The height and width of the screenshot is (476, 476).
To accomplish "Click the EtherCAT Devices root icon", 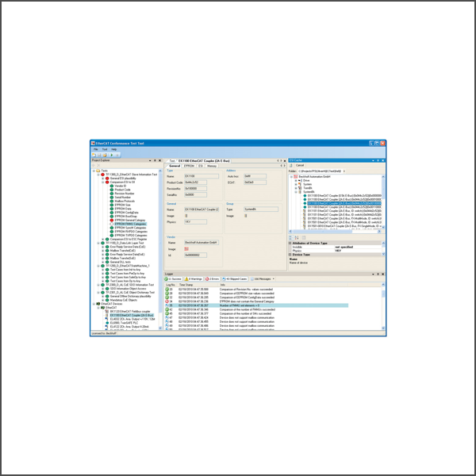I will pyautogui.click(x=98, y=304).
